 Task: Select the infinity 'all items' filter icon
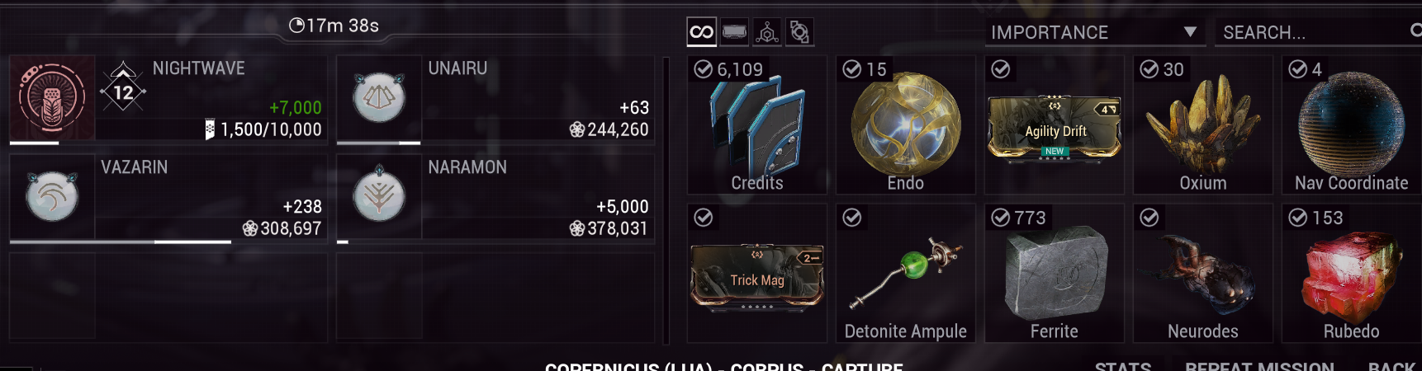pyautogui.click(x=701, y=32)
